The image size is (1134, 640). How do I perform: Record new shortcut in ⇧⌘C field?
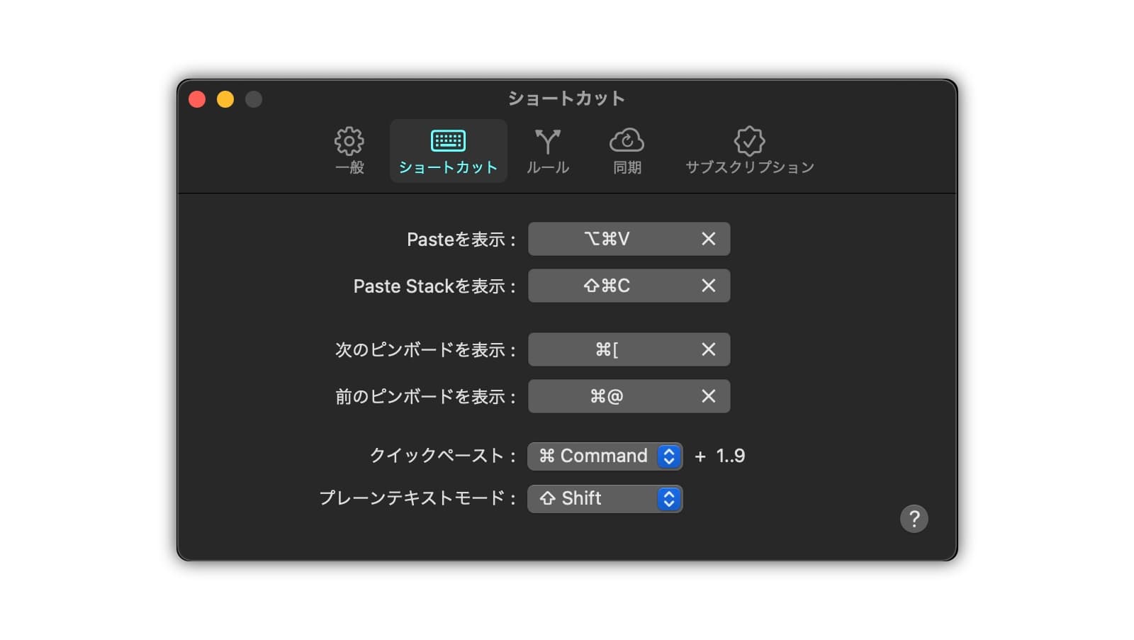[629, 286]
